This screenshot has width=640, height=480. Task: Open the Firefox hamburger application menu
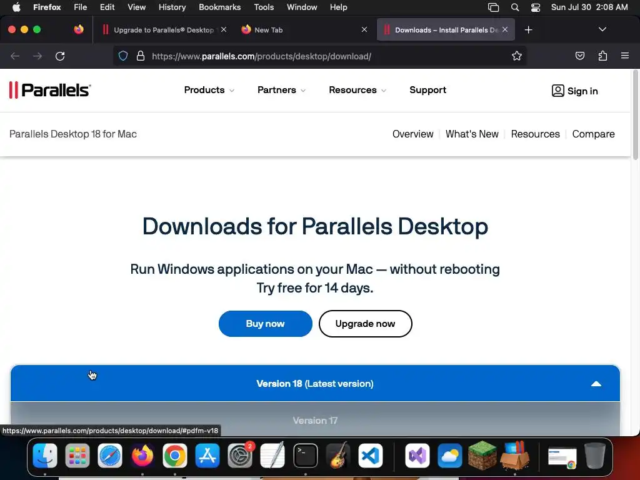pos(625,56)
